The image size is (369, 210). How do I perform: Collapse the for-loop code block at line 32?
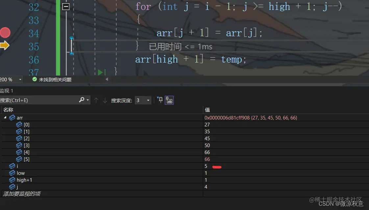[66, 6]
